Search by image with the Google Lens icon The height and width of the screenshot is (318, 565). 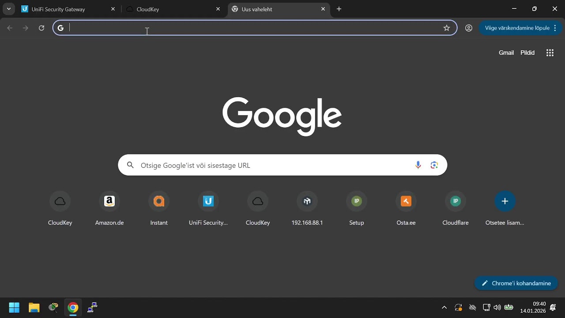point(434,165)
